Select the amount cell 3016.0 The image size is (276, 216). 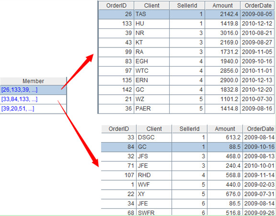click(x=223, y=33)
